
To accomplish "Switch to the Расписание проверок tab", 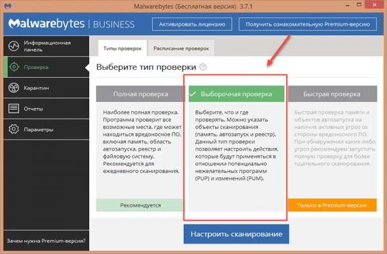I will (x=181, y=48).
